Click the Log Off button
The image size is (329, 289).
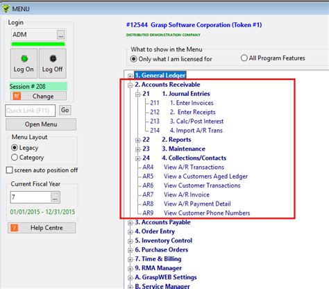click(x=53, y=63)
